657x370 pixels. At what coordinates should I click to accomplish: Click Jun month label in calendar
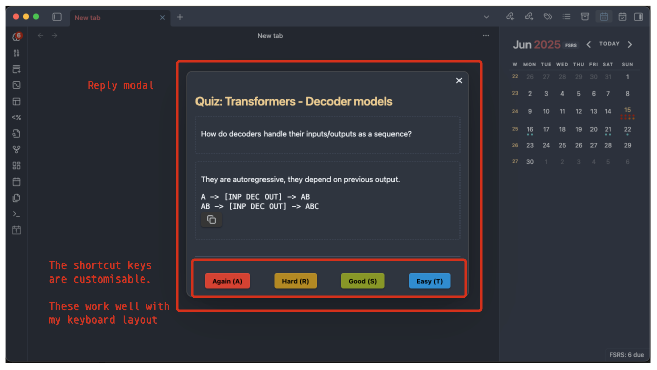(522, 45)
